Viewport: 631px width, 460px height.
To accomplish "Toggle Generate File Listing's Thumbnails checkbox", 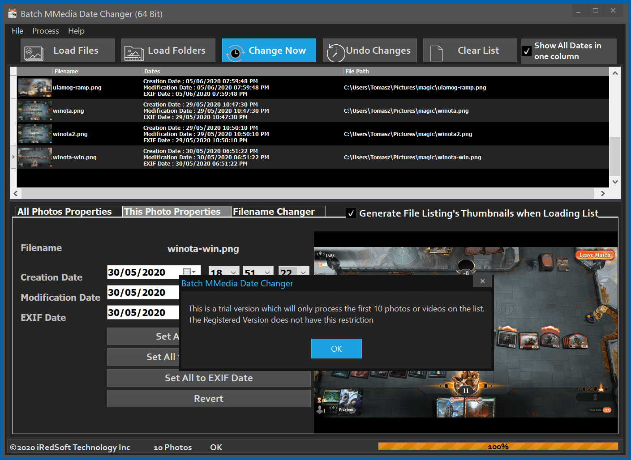I will [352, 213].
